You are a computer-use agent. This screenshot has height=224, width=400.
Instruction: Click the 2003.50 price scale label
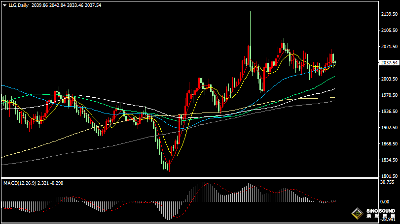(x=389, y=79)
